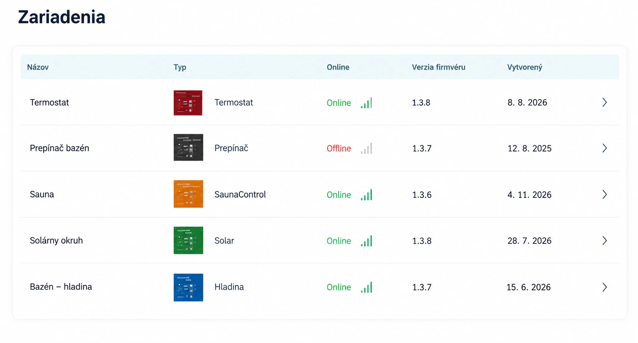The height and width of the screenshot is (343, 638).
Task: Expand the Termostat row chevron
Action: tap(604, 102)
